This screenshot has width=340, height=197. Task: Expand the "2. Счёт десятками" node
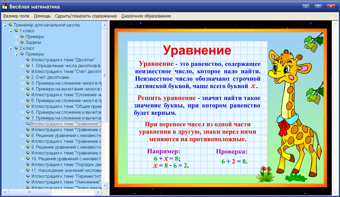(23, 77)
